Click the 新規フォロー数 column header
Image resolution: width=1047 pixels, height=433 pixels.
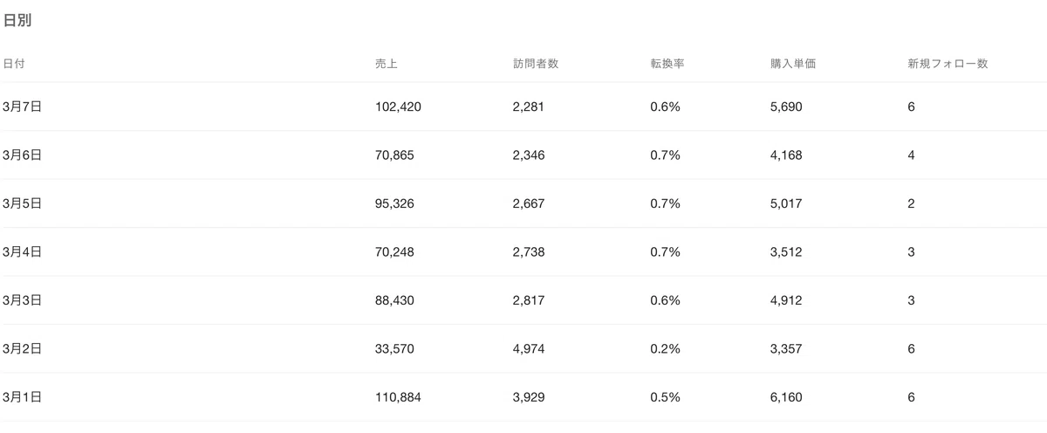pos(948,64)
